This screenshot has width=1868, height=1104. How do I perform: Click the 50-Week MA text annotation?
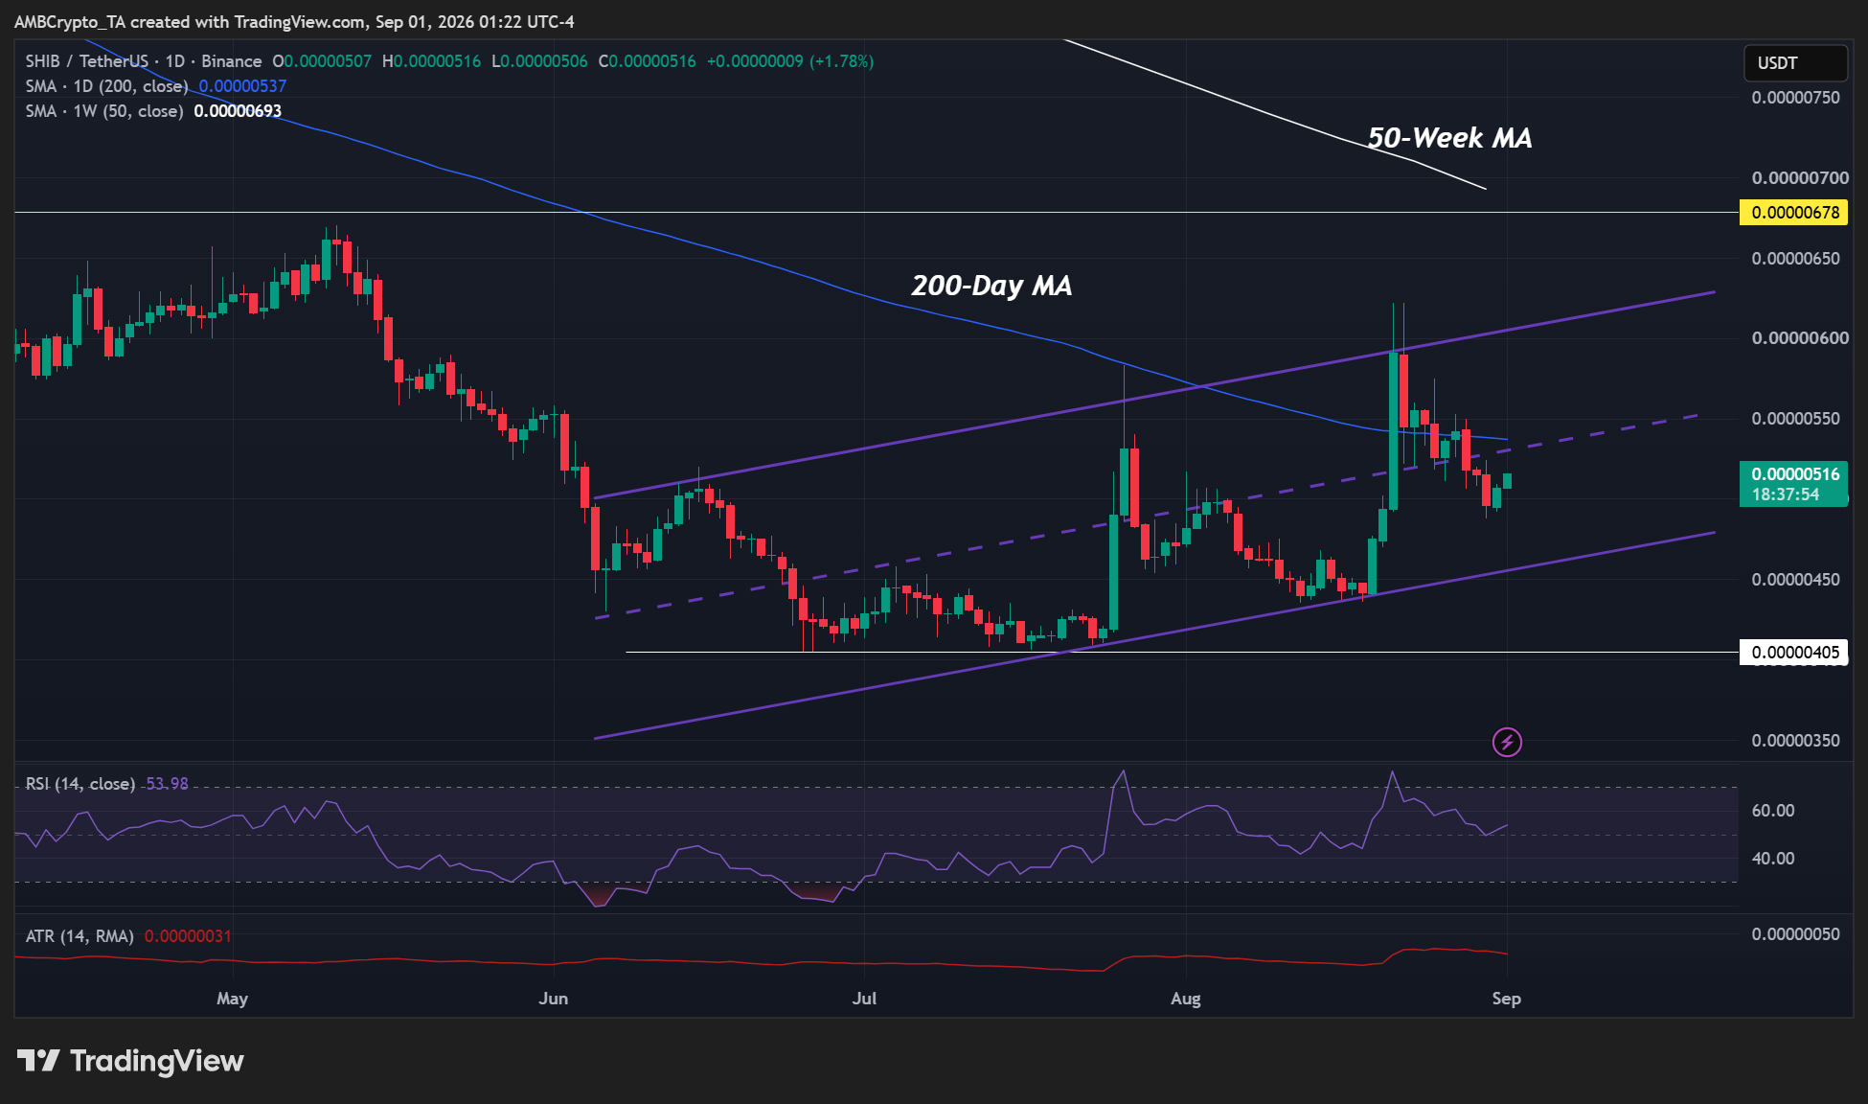coord(1449,138)
